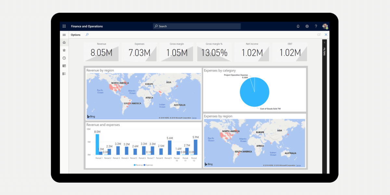Click the Home icon in sidebar

(64, 42)
